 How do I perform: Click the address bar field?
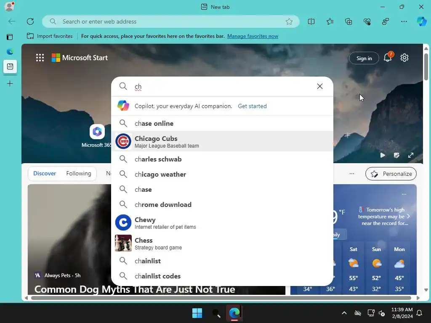tap(171, 21)
